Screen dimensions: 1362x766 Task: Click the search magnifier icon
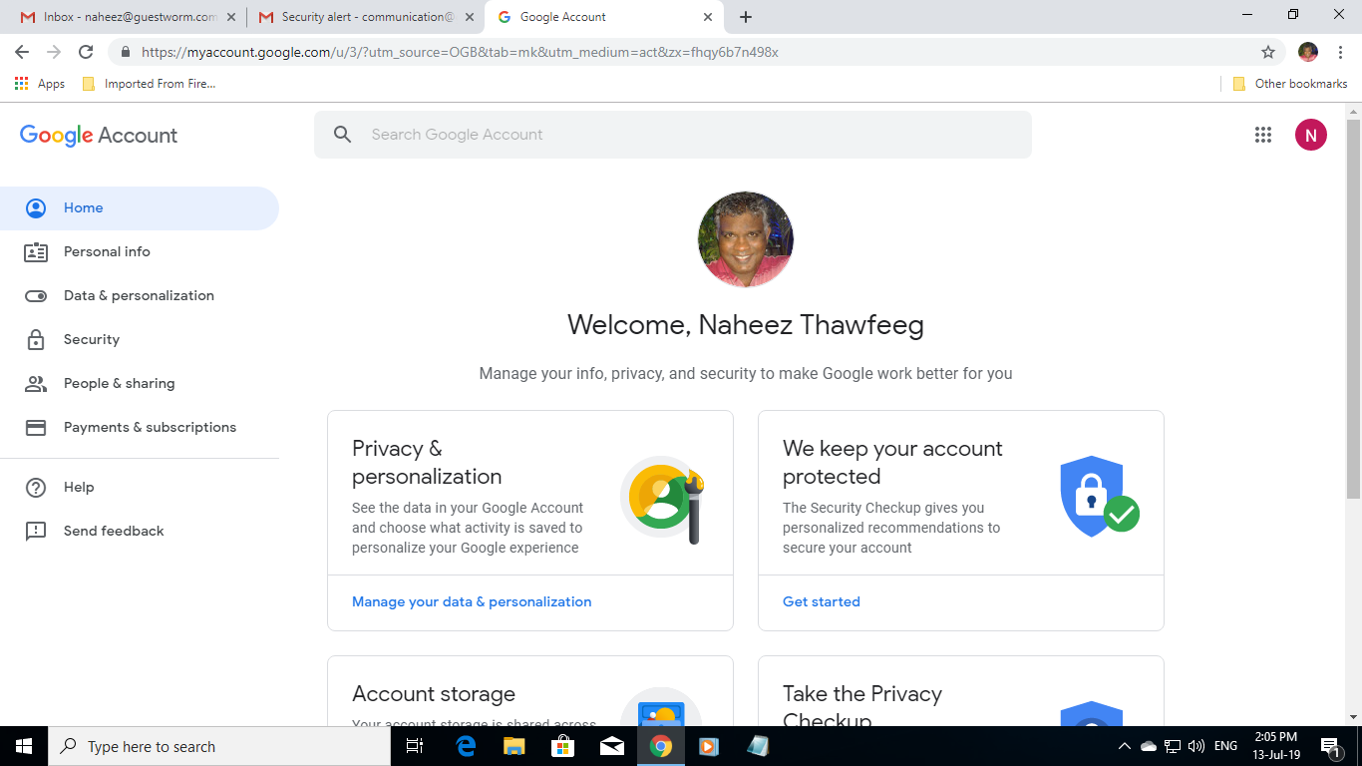(x=343, y=135)
